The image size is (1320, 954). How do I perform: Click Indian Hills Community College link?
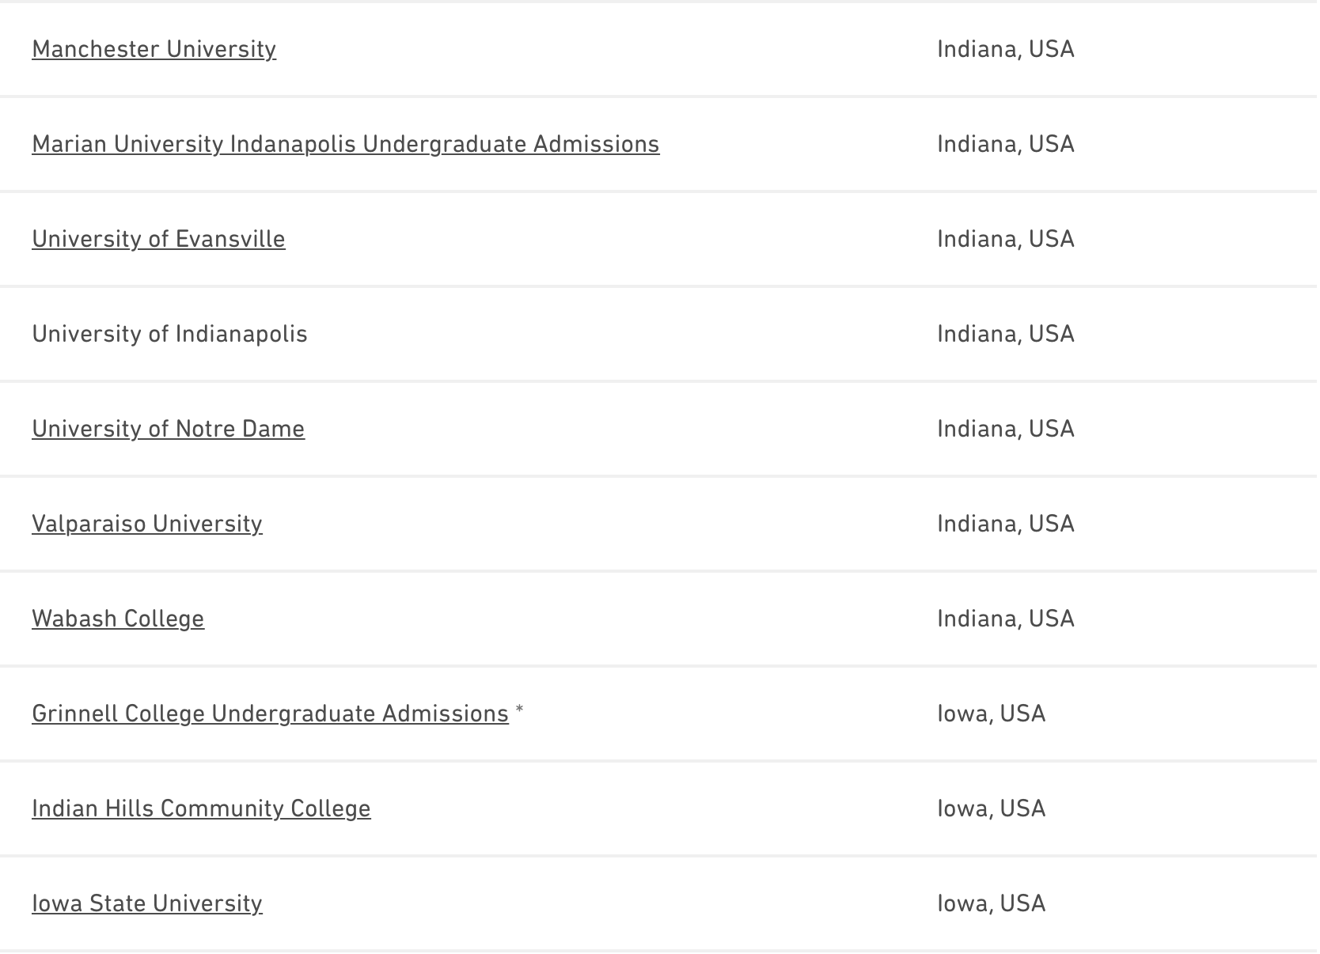coord(201,808)
